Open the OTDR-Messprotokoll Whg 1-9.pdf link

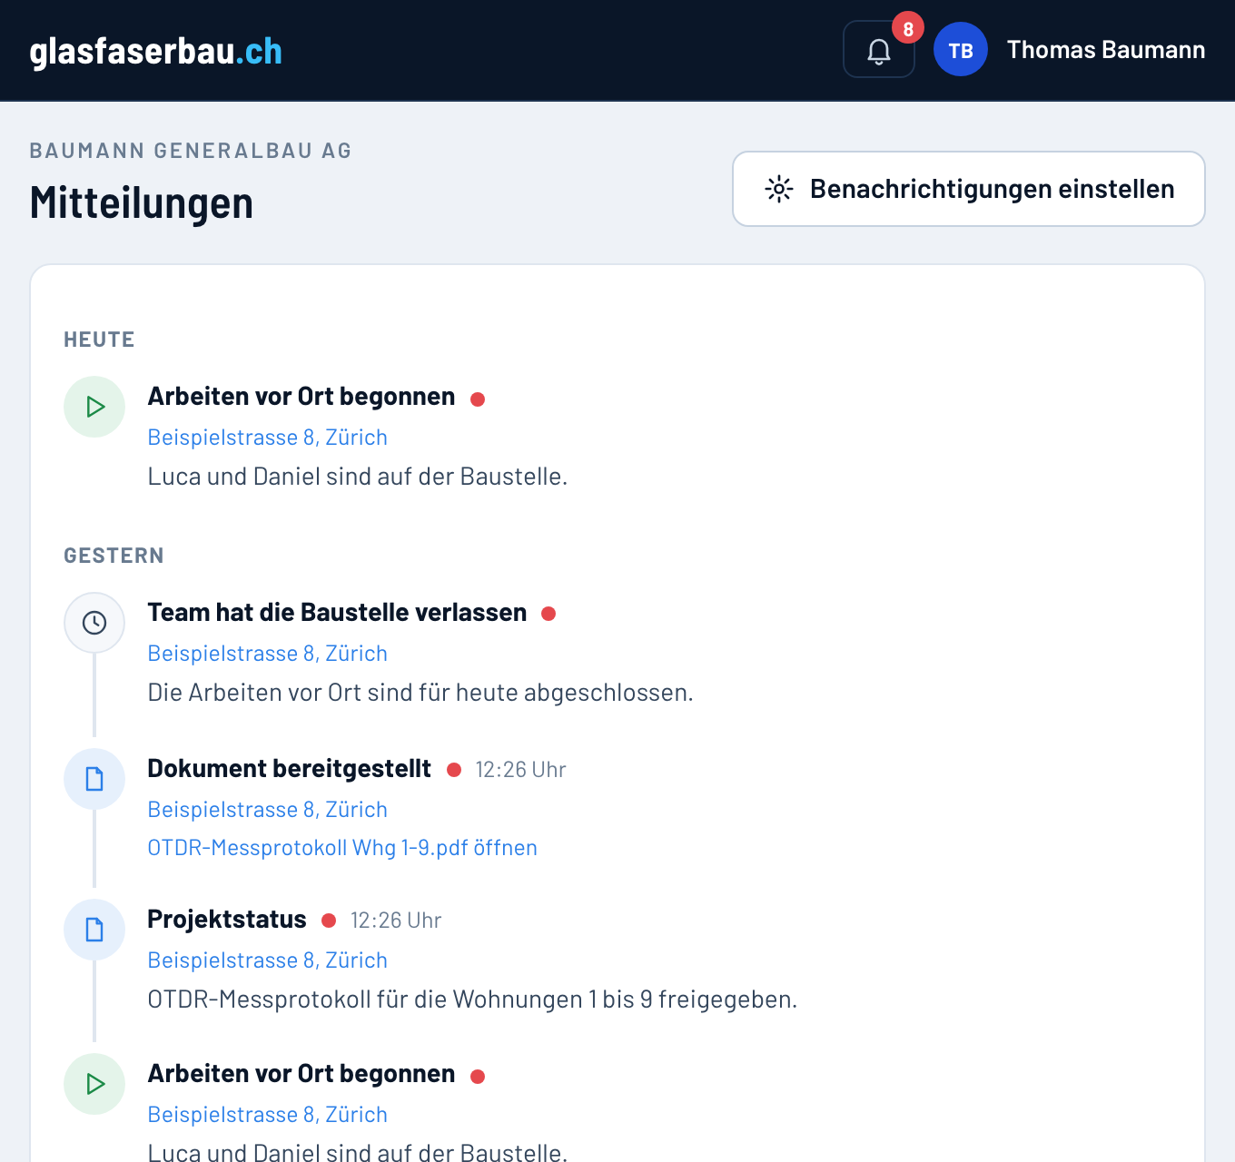tap(342, 848)
